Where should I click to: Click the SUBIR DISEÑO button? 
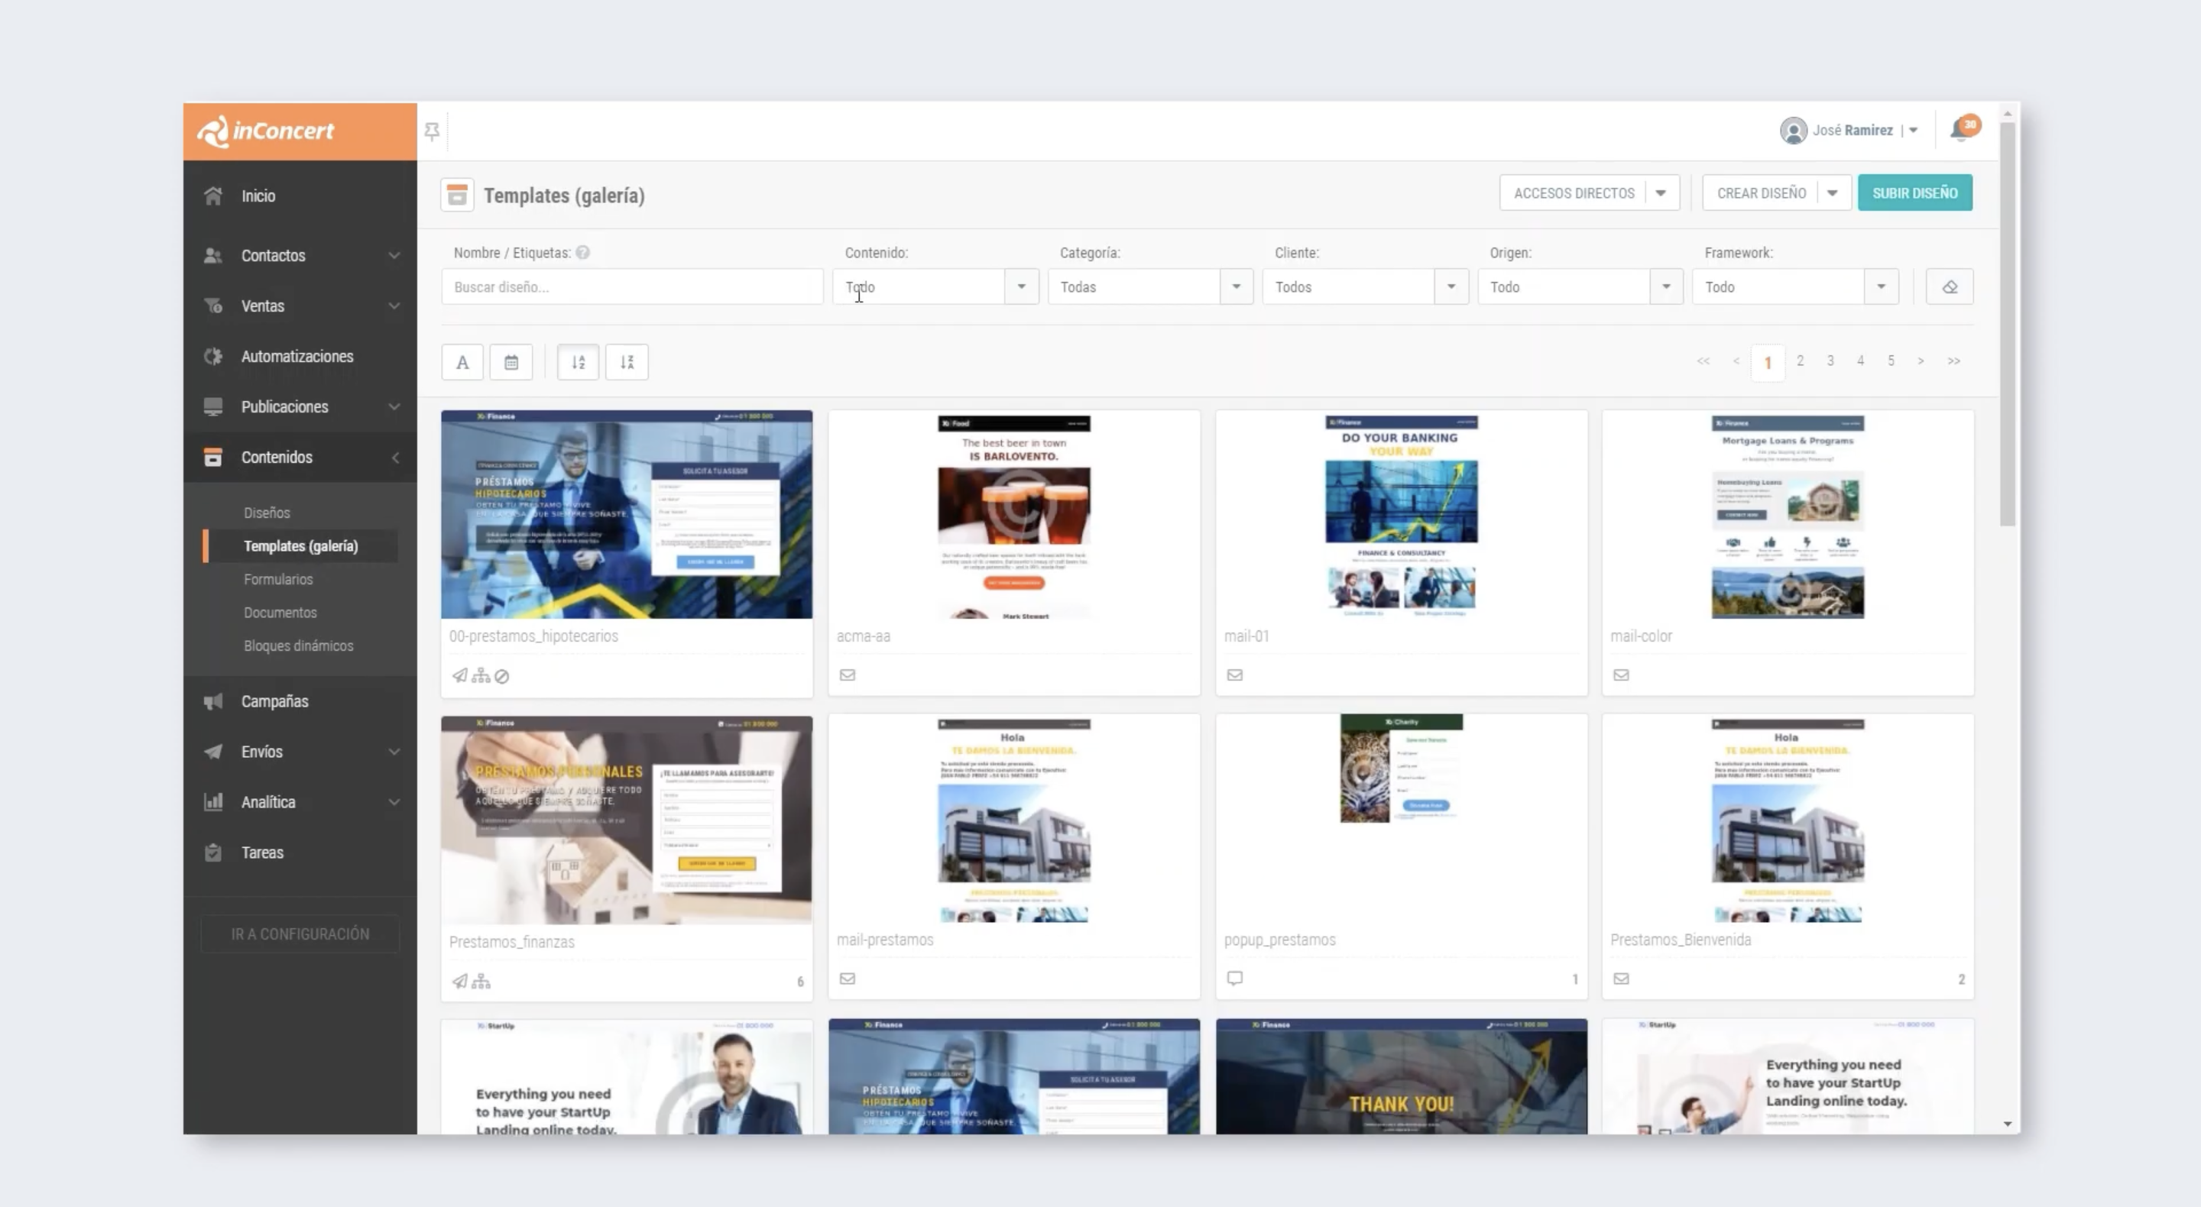coord(1914,193)
